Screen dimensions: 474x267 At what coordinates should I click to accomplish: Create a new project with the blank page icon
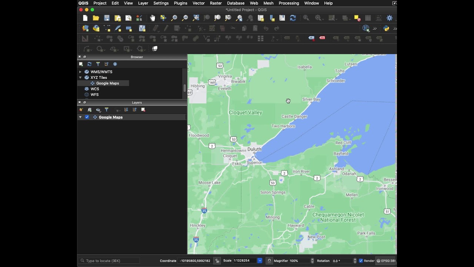85,18
